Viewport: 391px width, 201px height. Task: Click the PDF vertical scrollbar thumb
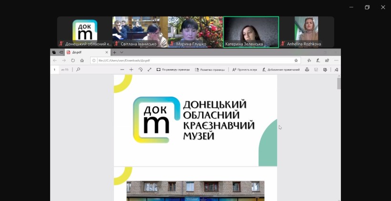tap(339, 83)
